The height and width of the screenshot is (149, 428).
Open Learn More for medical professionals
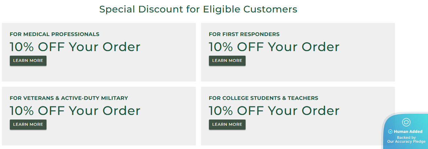28,61
